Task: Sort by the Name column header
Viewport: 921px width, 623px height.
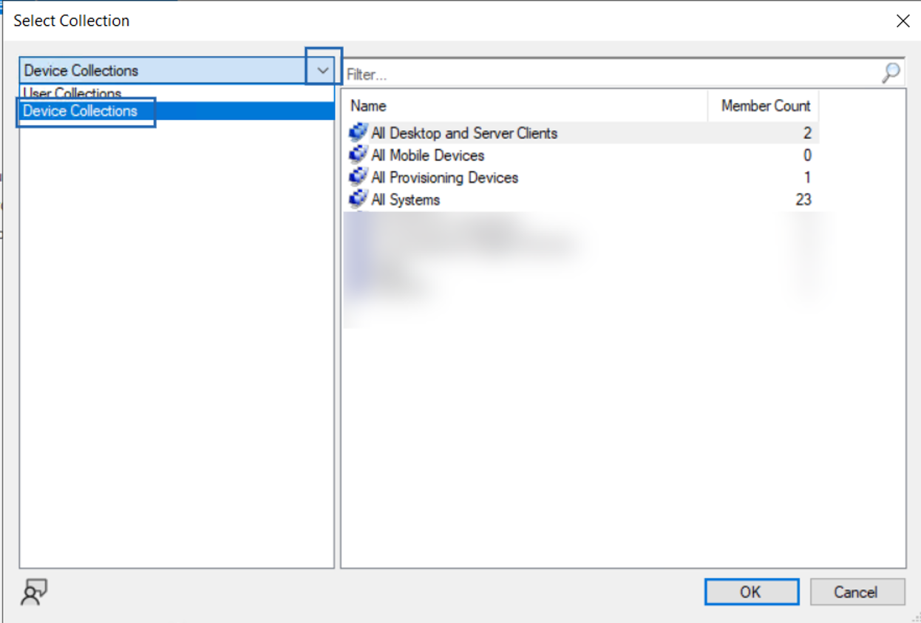Action: (525, 106)
